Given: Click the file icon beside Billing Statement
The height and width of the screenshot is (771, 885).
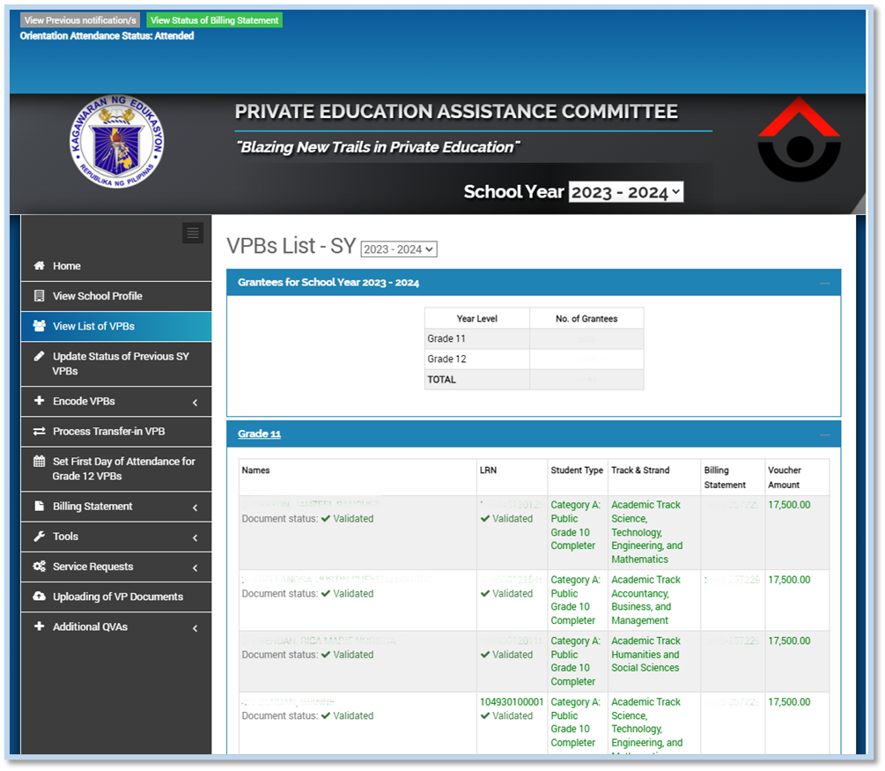Looking at the screenshot, I should point(39,506).
